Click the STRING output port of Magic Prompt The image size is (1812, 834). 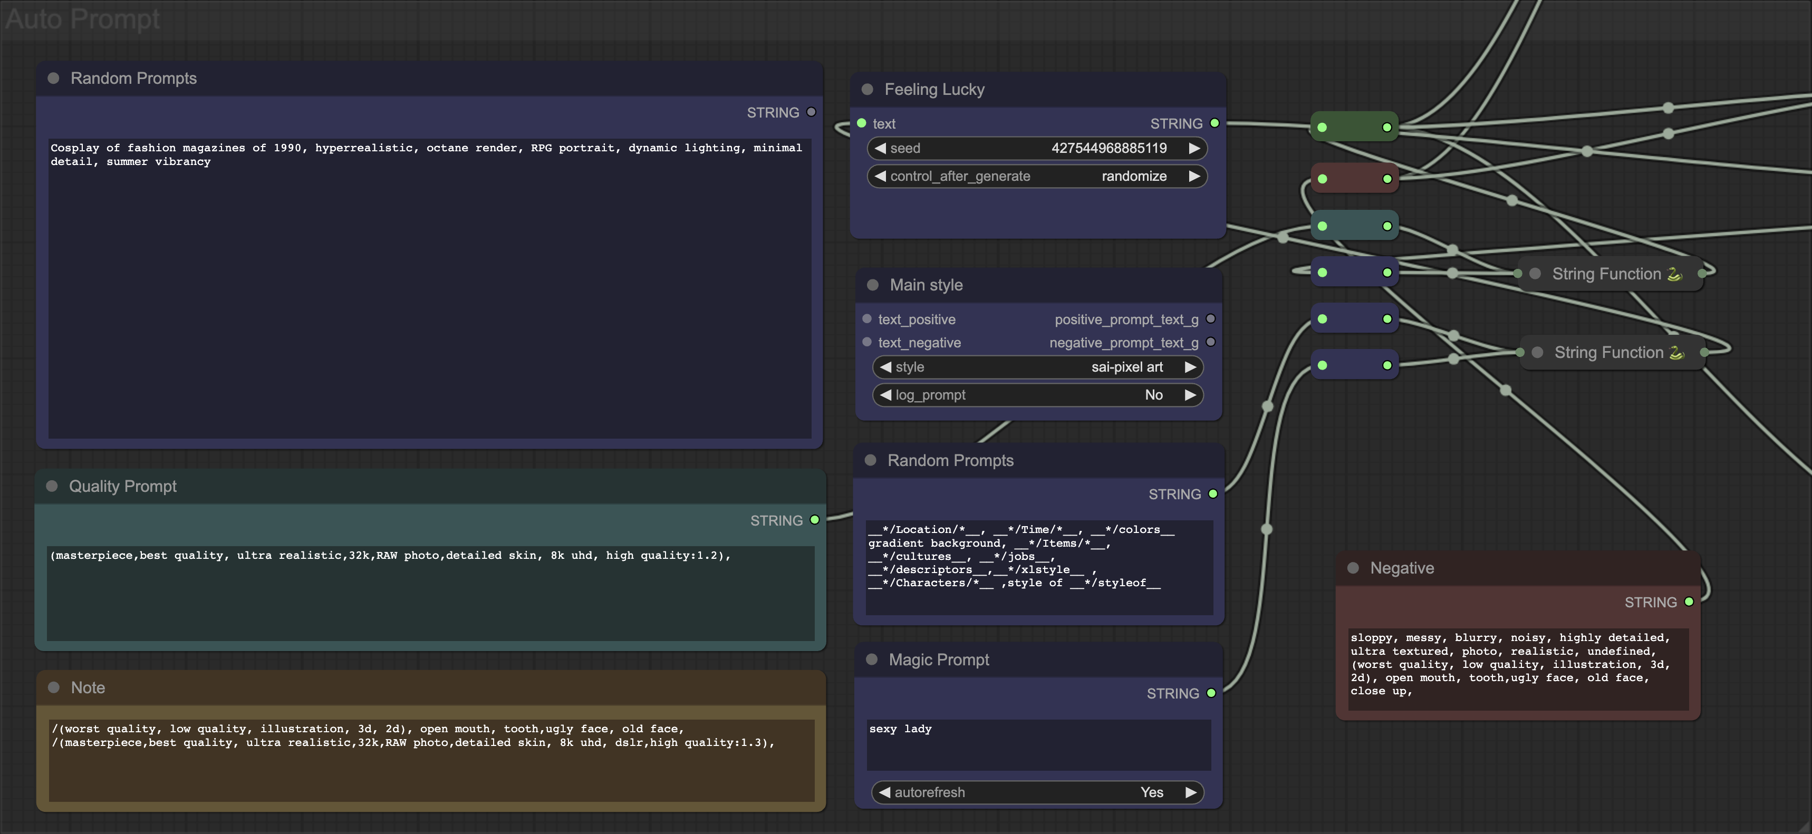1211,693
